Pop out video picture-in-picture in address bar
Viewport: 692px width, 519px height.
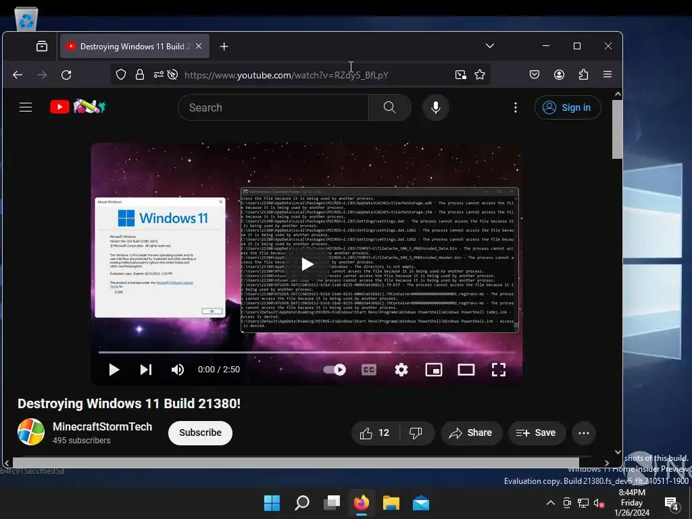tap(461, 74)
